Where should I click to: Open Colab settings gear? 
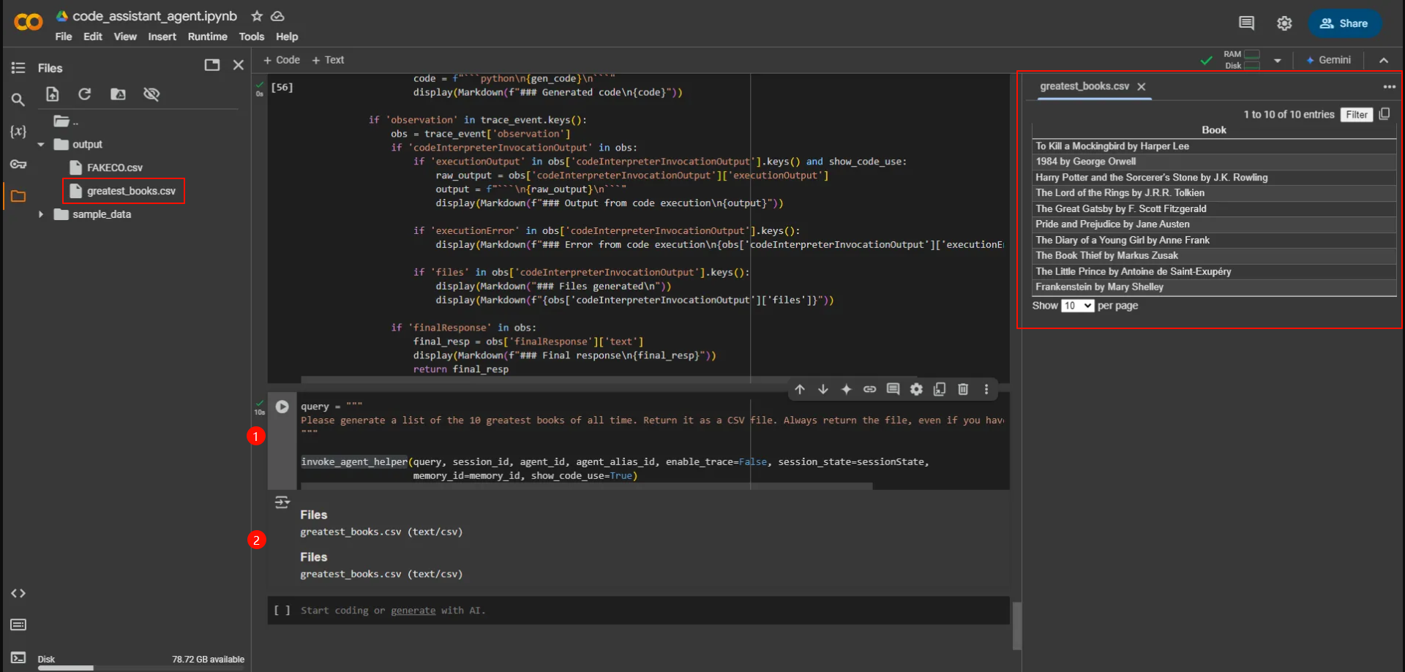tap(1284, 23)
